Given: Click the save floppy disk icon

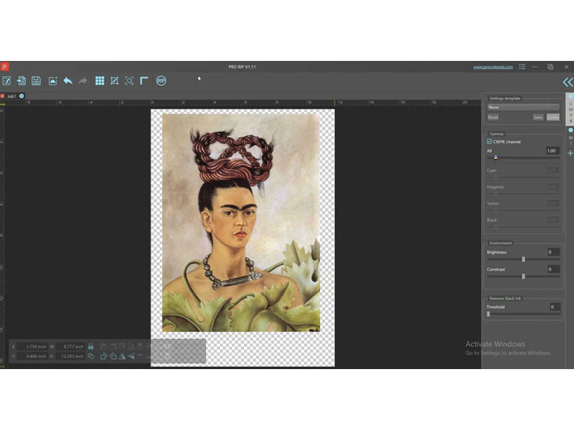Looking at the screenshot, I should 36,81.
